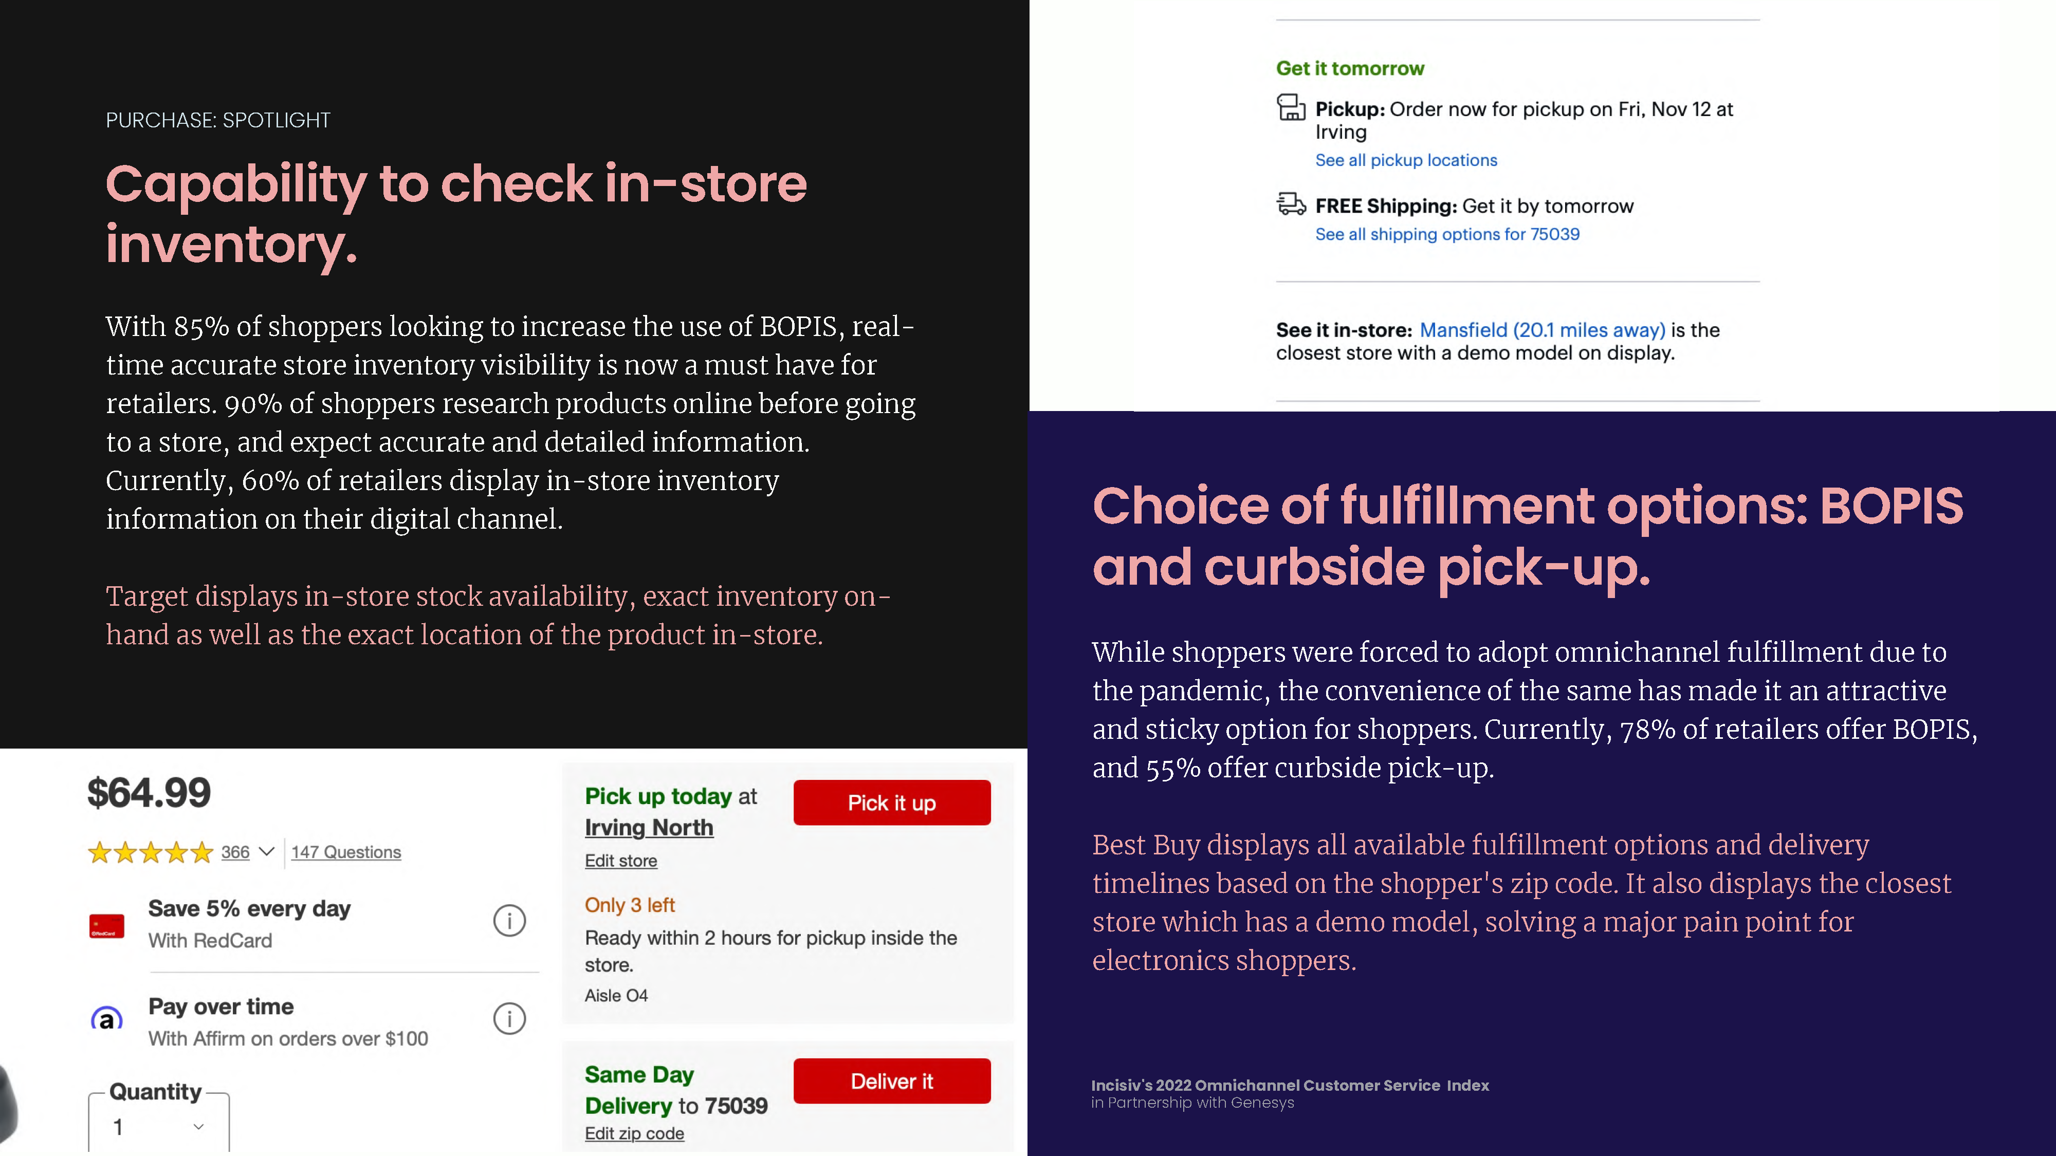Open the 147 Questions link
The height and width of the screenshot is (1156, 2056).
coord(345,852)
